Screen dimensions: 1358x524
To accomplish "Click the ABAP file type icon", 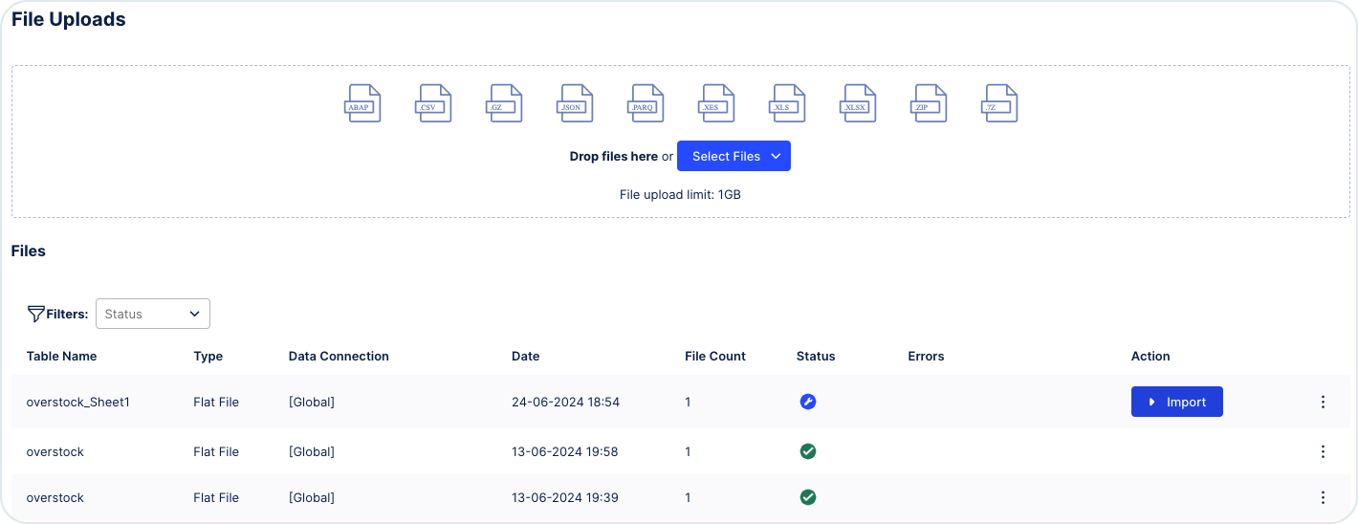I will point(362,103).
